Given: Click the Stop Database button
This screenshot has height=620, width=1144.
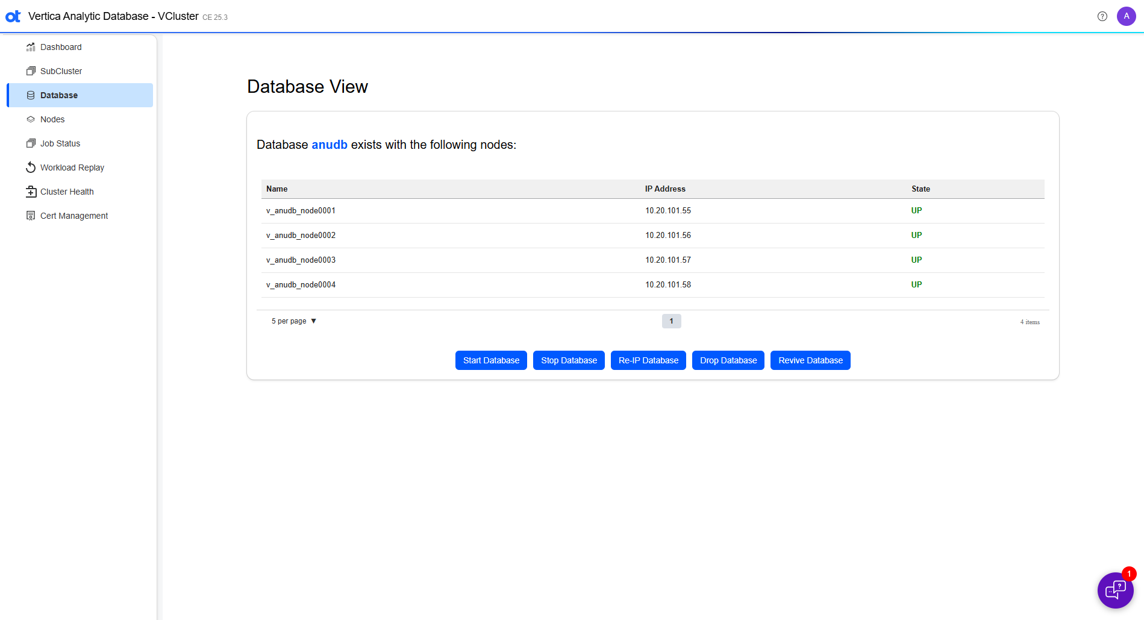Looking at the screenshot, I should click(569, 360).
